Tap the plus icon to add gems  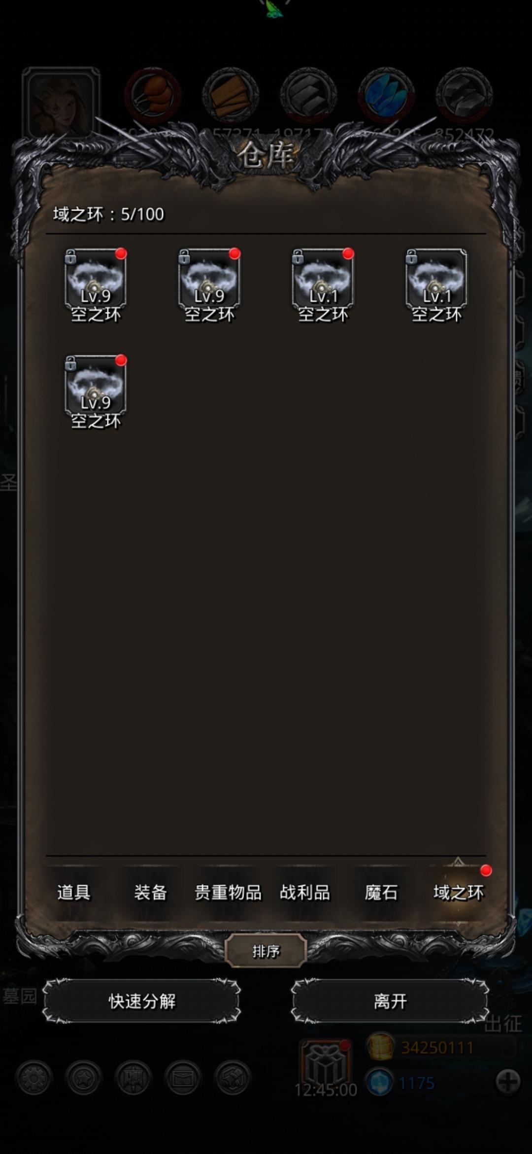tap(508, 1082)
